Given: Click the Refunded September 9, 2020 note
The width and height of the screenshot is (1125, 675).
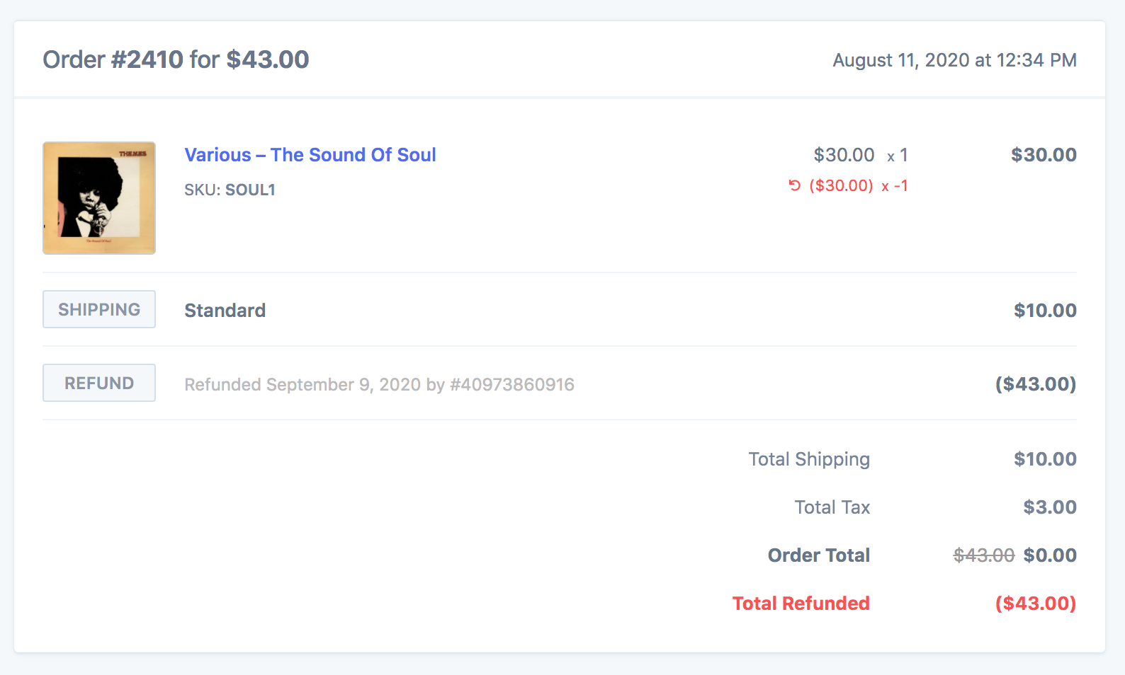Looking at the screenshot, I should point(379,384).
